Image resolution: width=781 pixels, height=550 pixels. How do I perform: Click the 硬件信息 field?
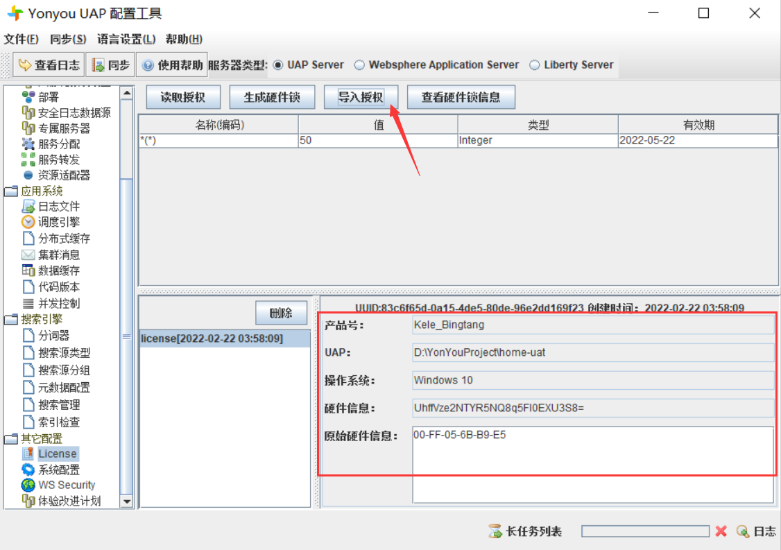coord(593,408)
